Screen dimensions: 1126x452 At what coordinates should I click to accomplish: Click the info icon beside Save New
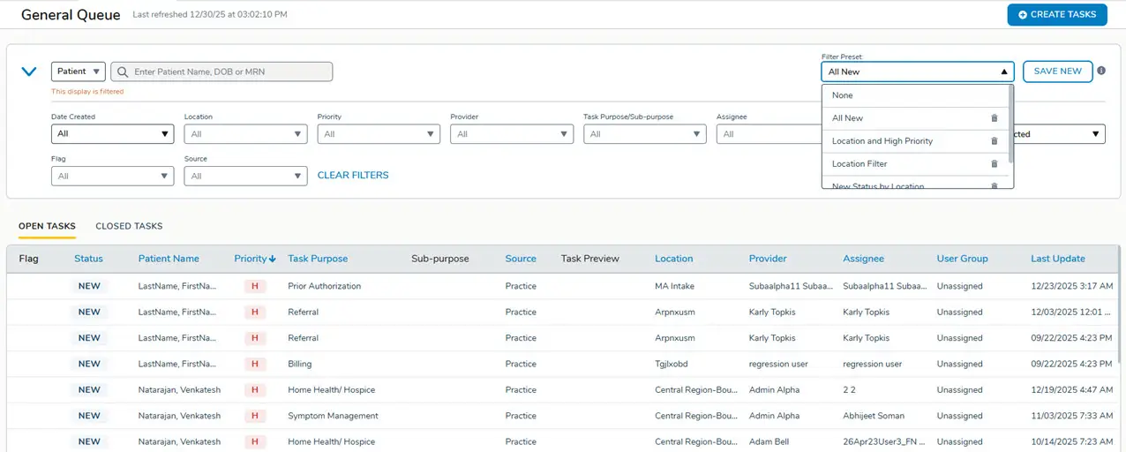click(x=1101, y=71)
